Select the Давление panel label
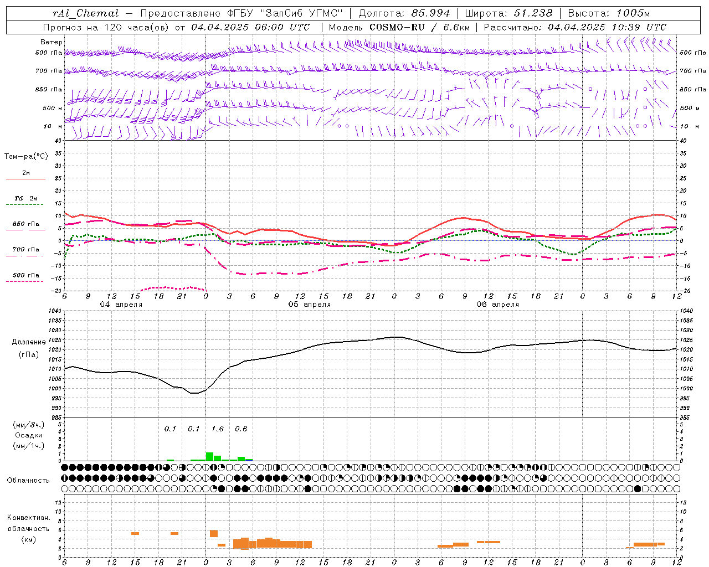Viewport: 709px width, 567px height. pos(29,342)
